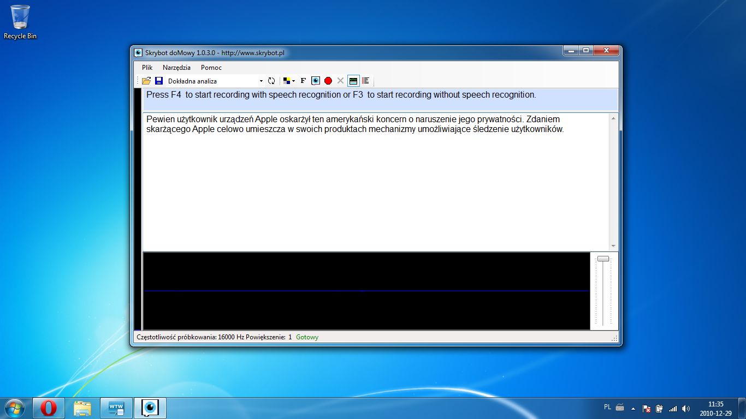Toggle the waveform panel view icon
Image resolution: width=746 pixels, height=419 pixels.
(x=353, y=81)
